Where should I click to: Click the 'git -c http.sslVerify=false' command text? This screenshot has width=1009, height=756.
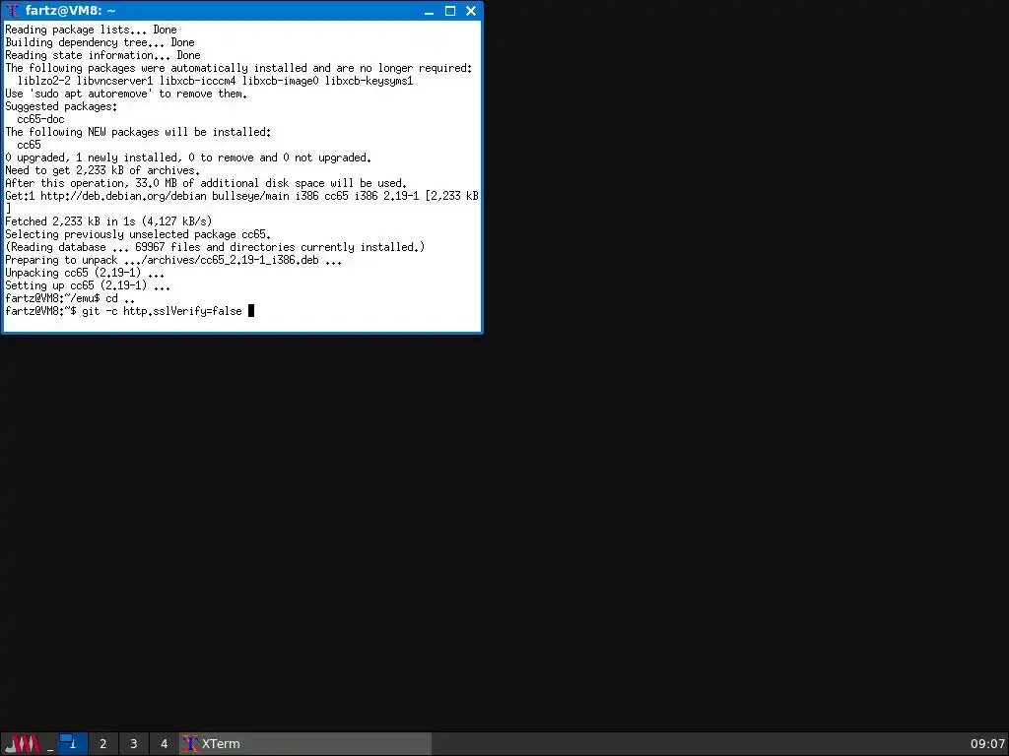click(x=163, y=311)
